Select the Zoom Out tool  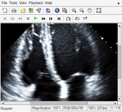(x=82, y=10)
